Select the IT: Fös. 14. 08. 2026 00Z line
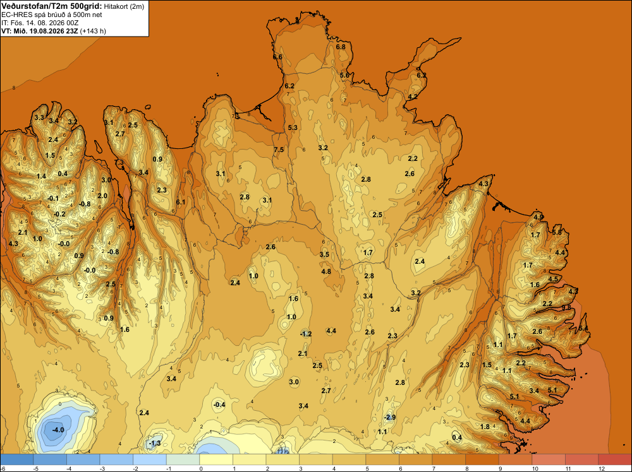This screenshot has height=472, width=632. (x=40, y=23)
